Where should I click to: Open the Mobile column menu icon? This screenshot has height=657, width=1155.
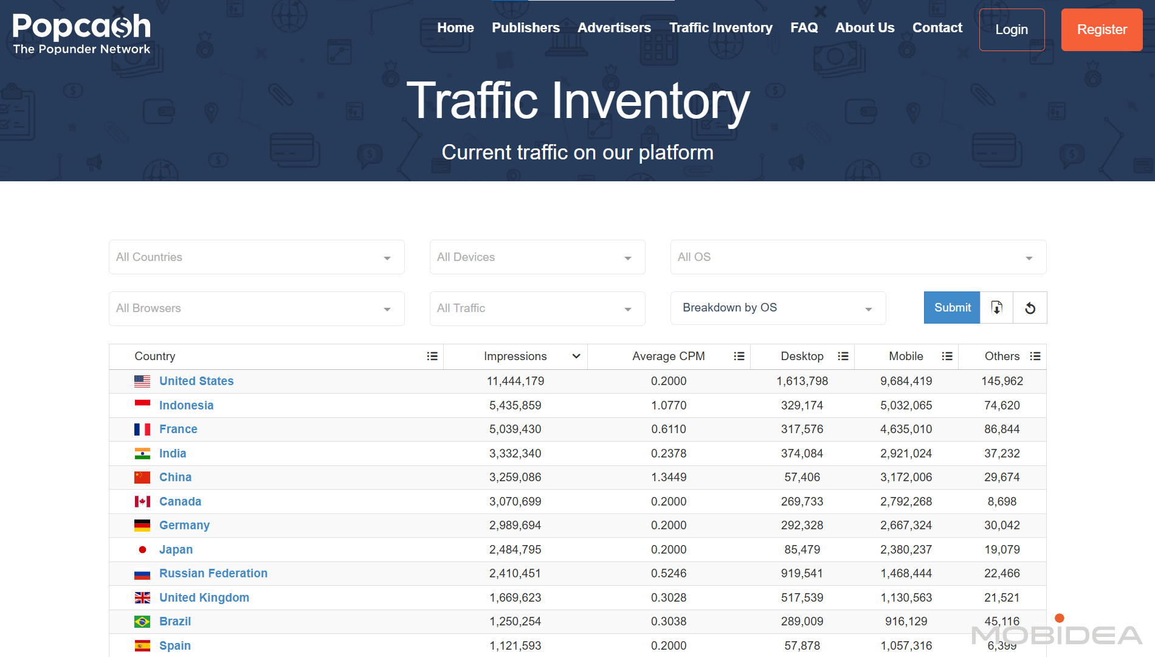[947, 356]
